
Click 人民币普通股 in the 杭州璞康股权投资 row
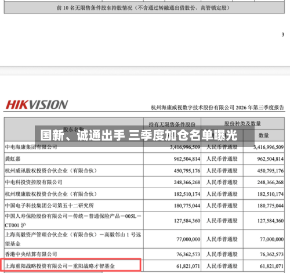point(222,194)
